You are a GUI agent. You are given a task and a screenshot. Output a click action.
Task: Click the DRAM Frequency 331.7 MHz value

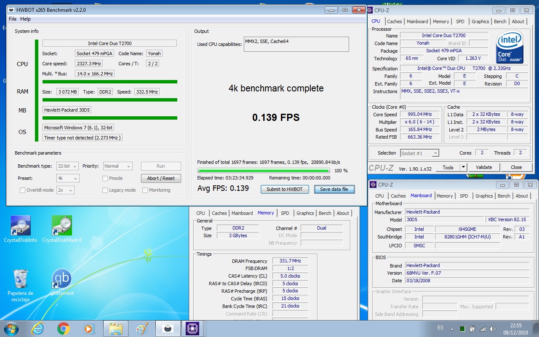point(290,261)
